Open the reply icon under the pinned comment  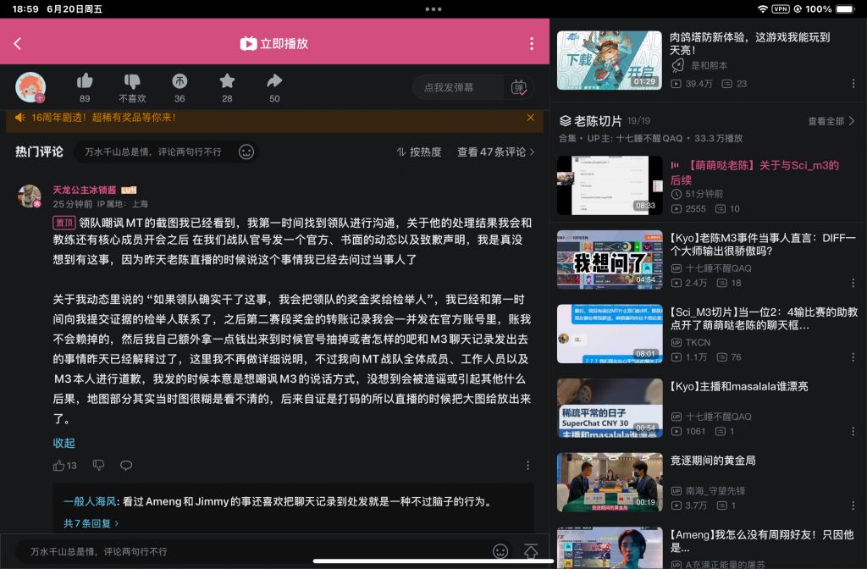126,465
